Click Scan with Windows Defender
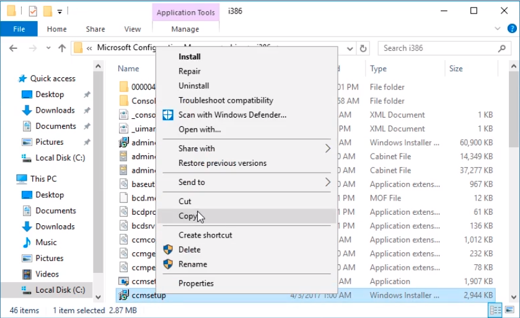This screenshot has height=318, width=520. click(232, 115)
